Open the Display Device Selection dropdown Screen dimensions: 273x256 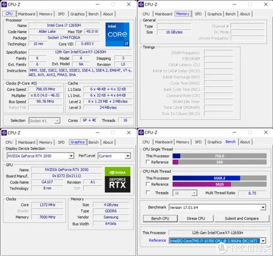pyautogui.click(x=40, y=156)
